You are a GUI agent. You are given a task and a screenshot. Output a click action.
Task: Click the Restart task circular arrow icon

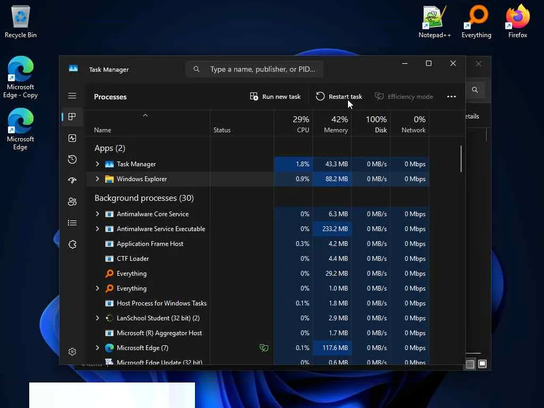pyautogui.click(x=320, y=96)
